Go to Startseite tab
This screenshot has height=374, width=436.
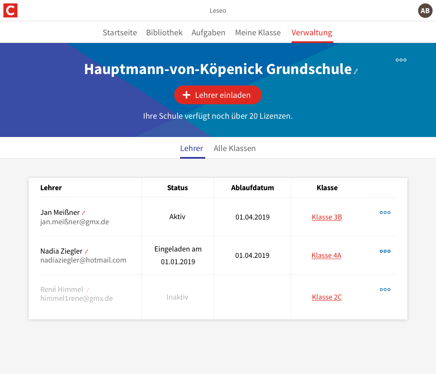[120, 32]
